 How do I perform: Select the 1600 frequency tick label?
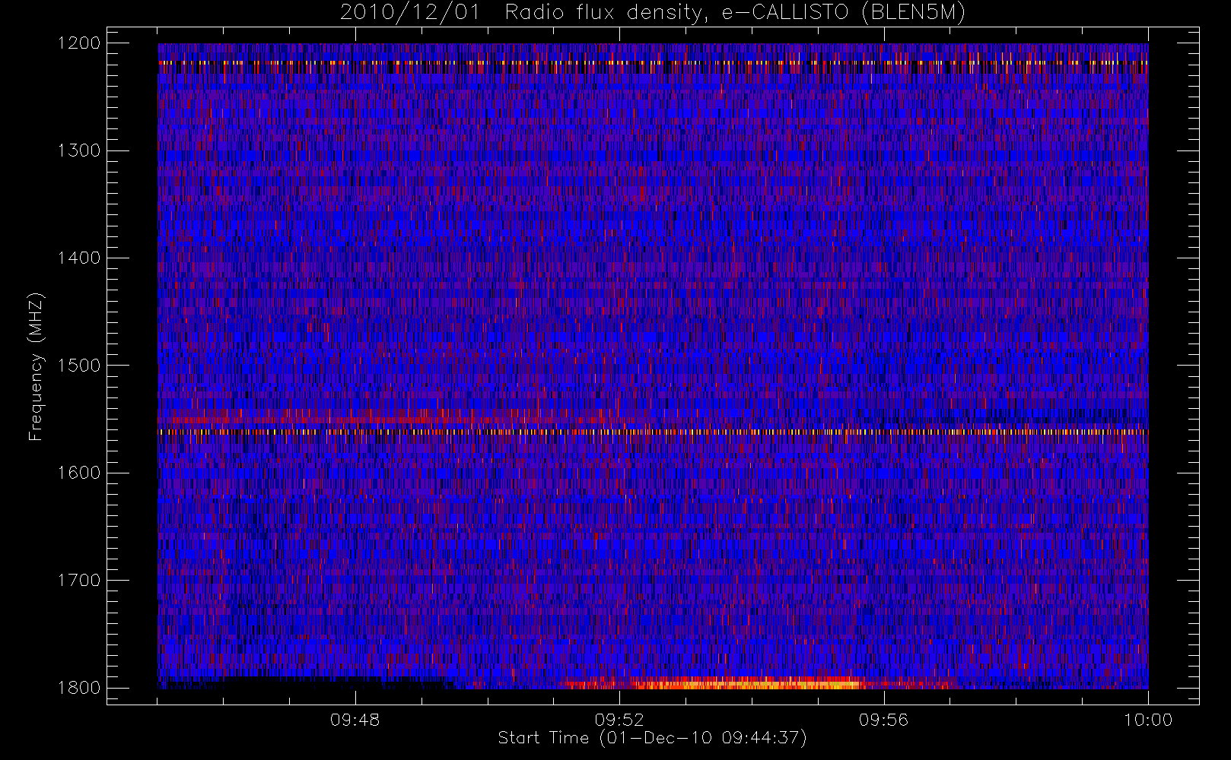point(79,473)
